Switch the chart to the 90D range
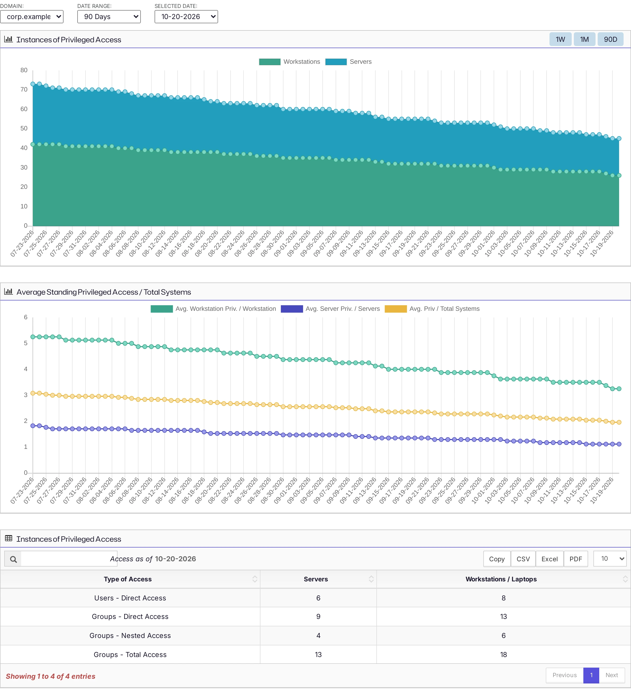631x693 pixels. pyautogui.click(x=610, y=39)
